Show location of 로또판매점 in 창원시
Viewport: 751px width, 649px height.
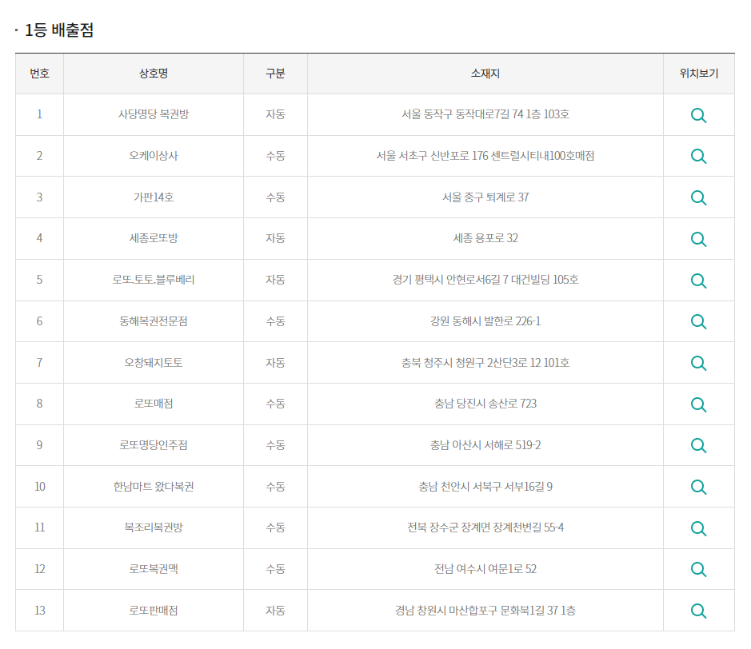(698, 611)
